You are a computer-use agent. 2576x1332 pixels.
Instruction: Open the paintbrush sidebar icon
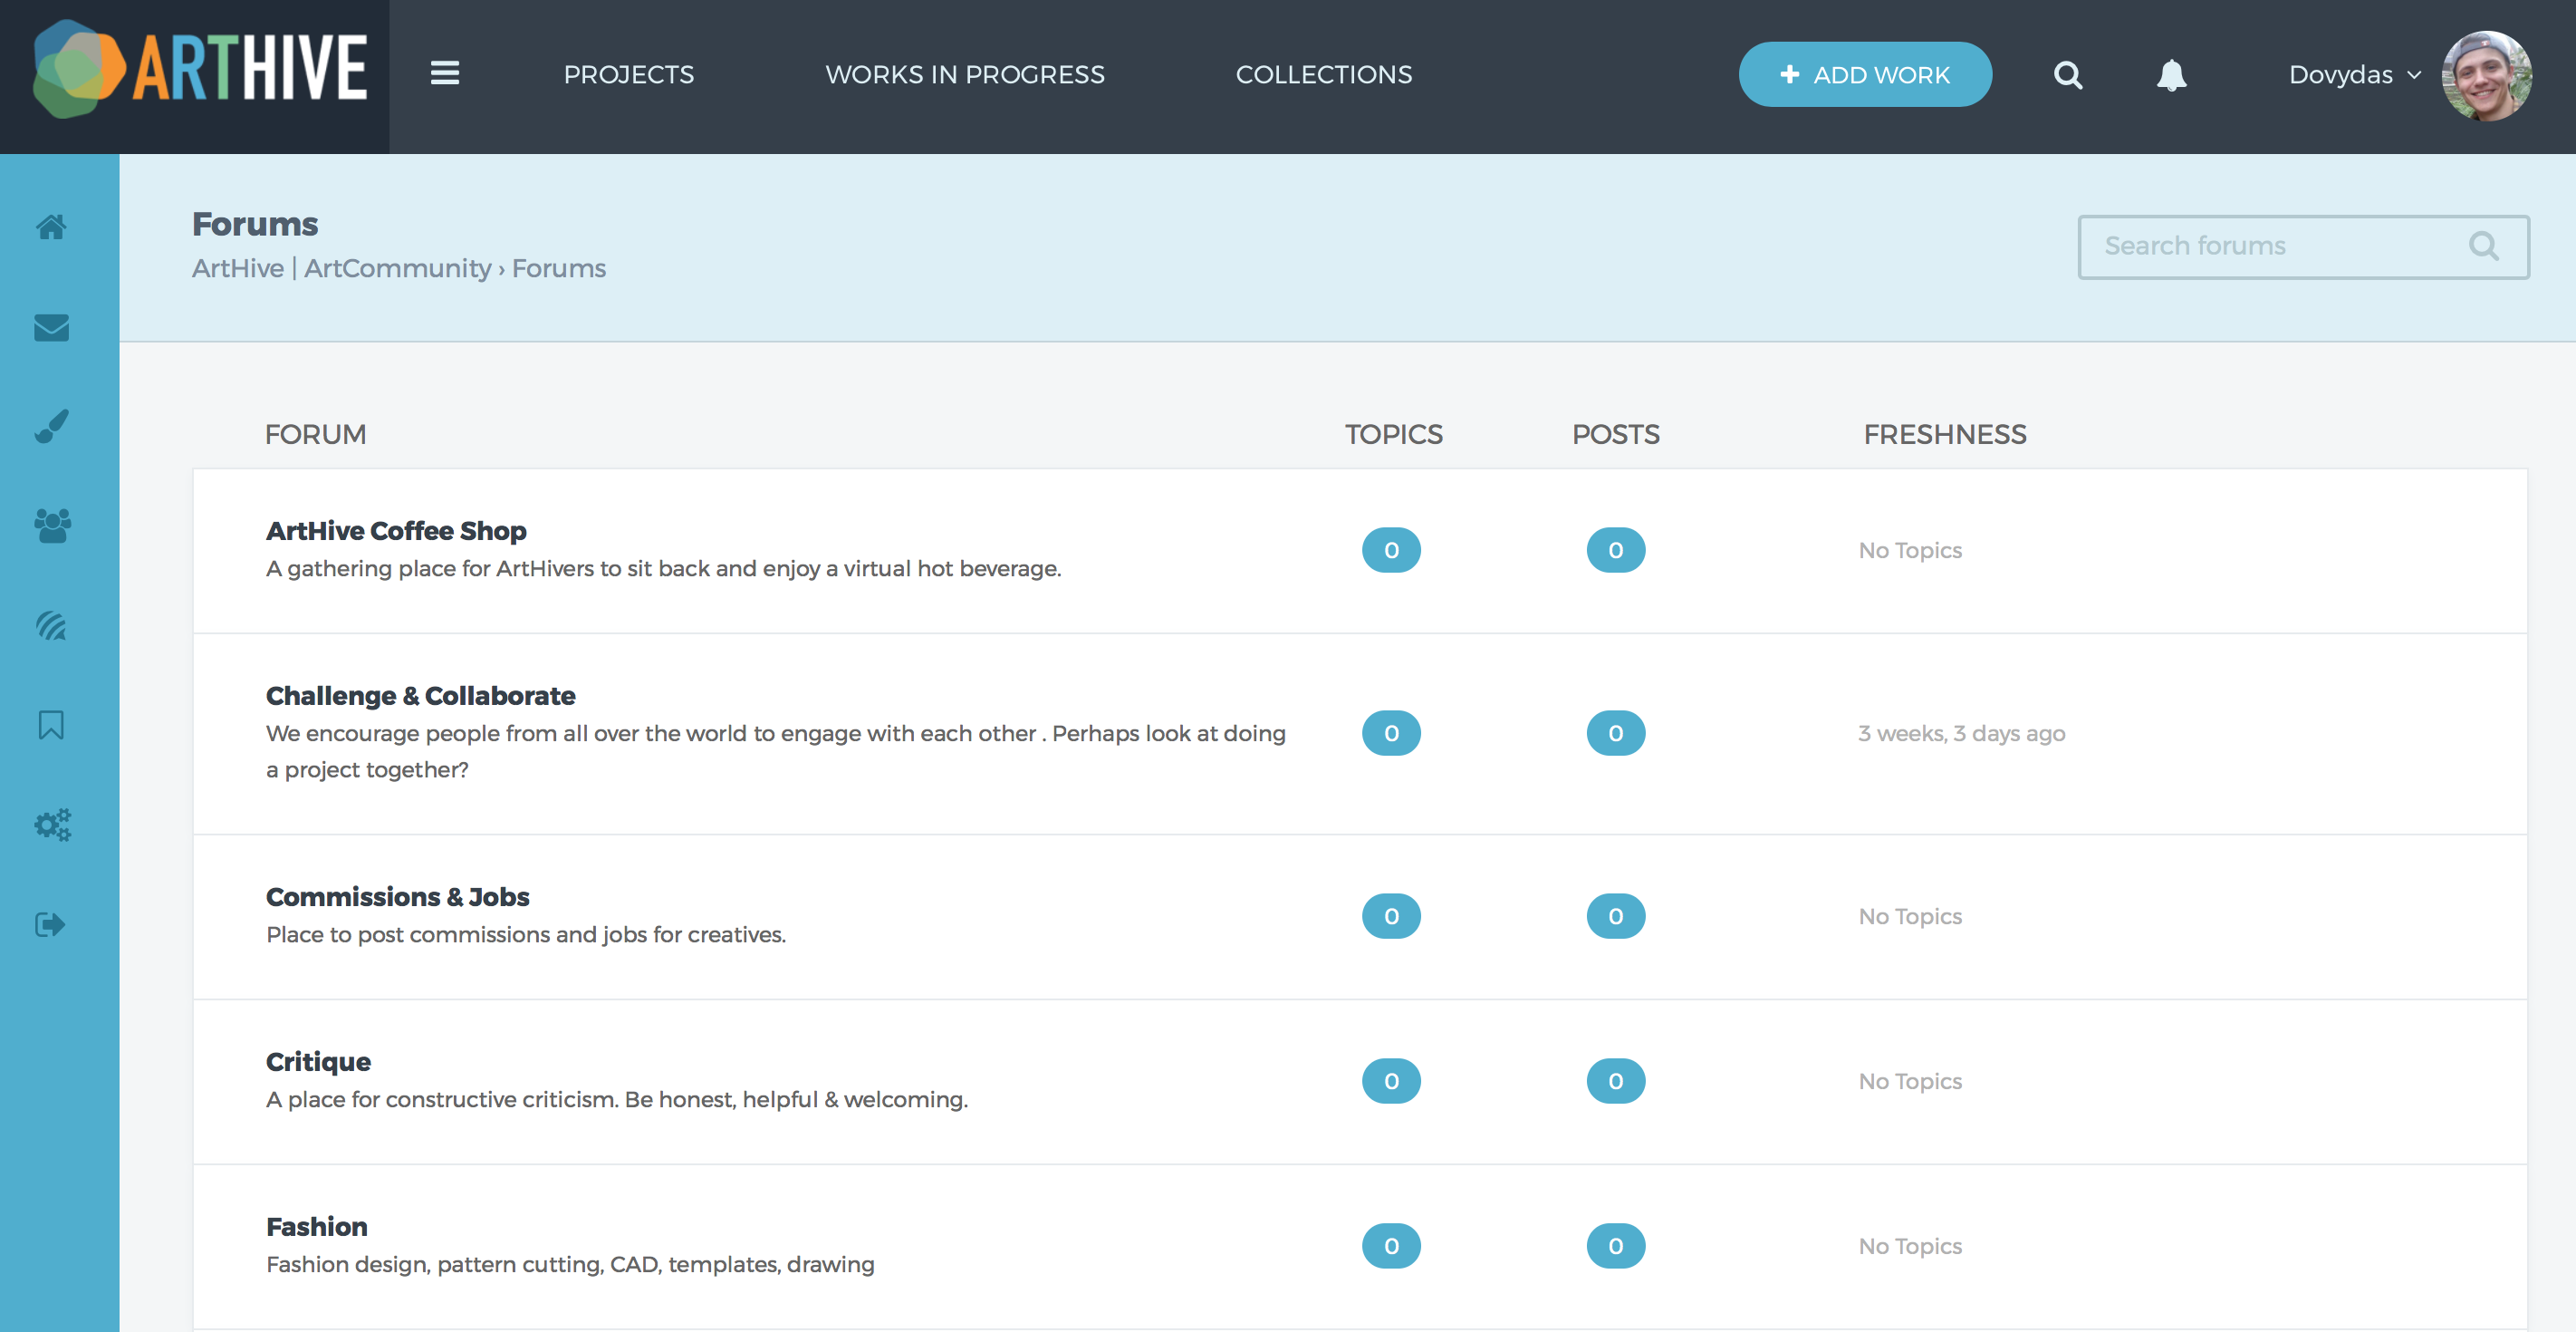51,426
